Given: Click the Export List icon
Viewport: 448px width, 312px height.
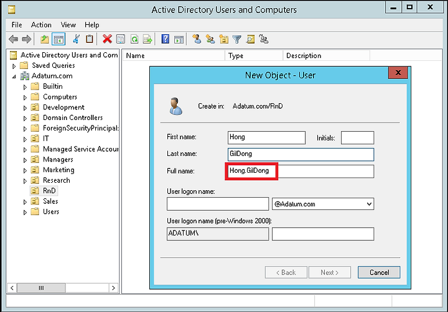Looking at the screenshot, I should click(x=147, y=39).
